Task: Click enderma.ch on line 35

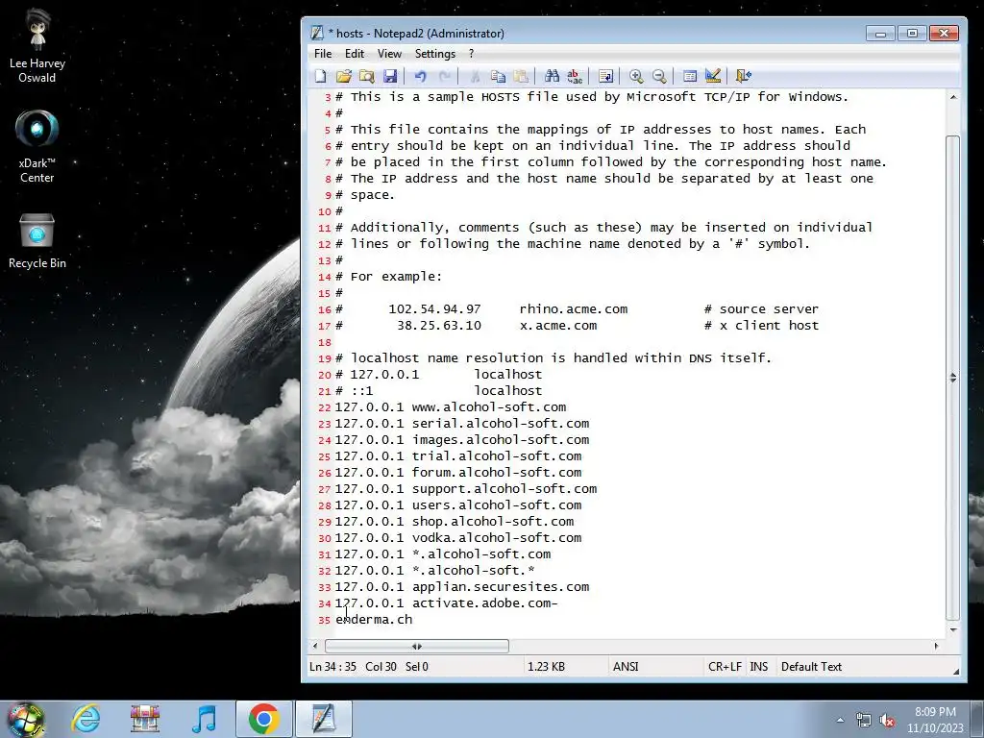Action: [374, 620]
